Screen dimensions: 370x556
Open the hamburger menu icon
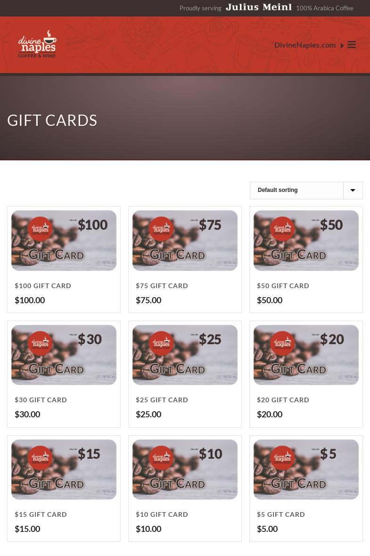coord(351,45)
